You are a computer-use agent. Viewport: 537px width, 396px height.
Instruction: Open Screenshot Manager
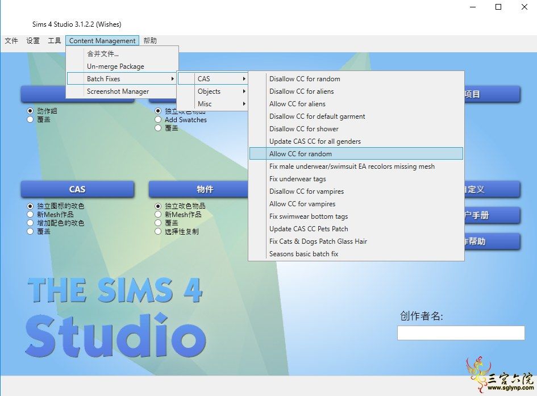click(122, 91)
